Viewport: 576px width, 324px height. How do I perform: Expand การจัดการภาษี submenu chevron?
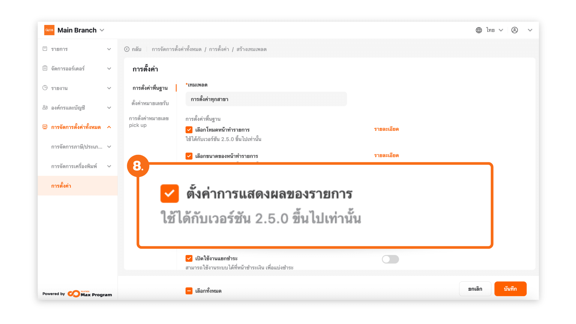click(x=109, y=147)
